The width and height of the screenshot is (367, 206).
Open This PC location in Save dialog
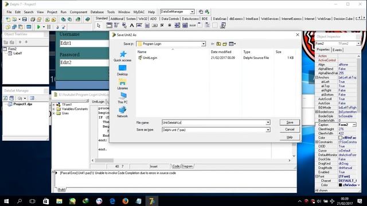pos(122,98)
